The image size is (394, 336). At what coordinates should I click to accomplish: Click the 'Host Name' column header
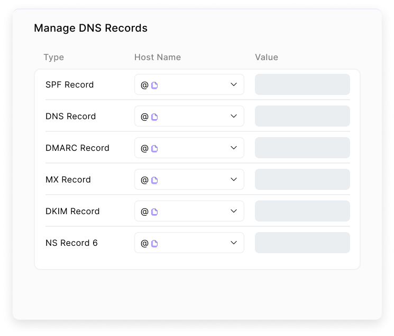point(158,57)
